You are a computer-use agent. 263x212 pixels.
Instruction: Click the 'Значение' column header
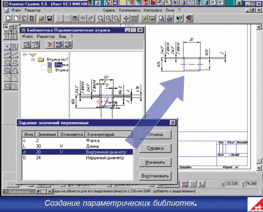[x=46, y=134]
